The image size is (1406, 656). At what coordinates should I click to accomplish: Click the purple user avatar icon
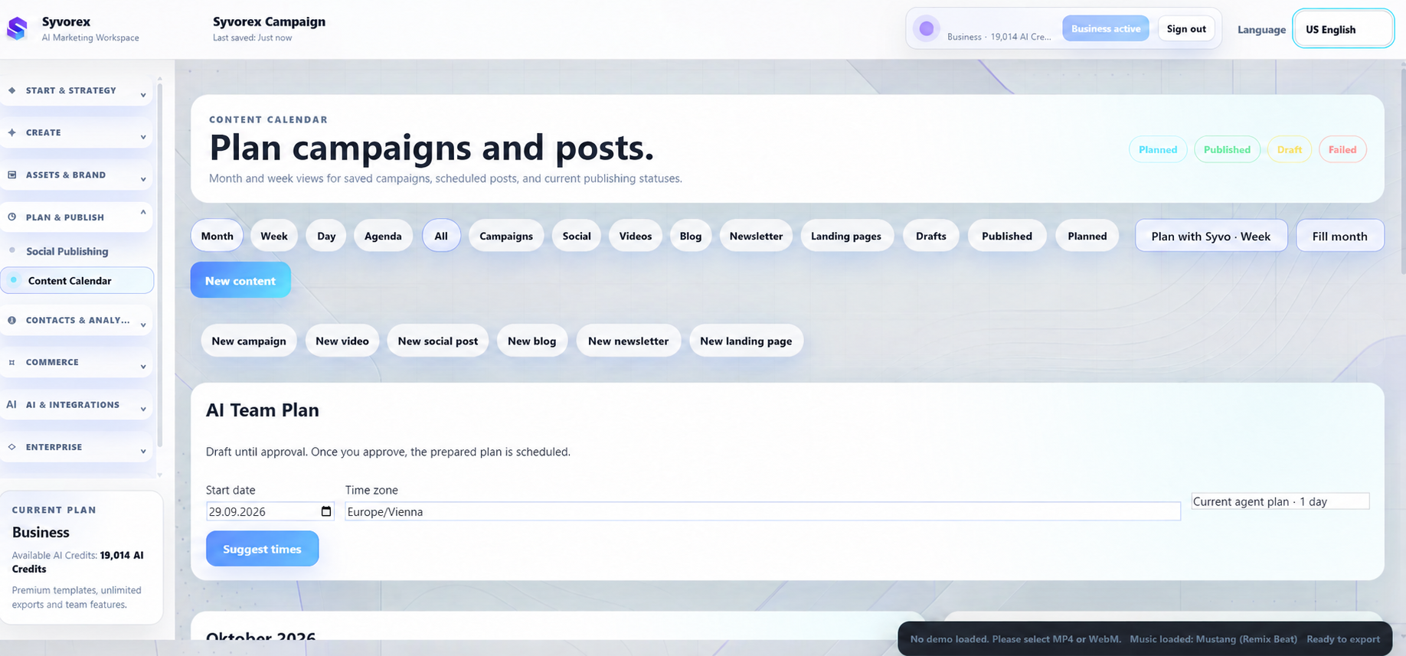(x=926, y=28)
